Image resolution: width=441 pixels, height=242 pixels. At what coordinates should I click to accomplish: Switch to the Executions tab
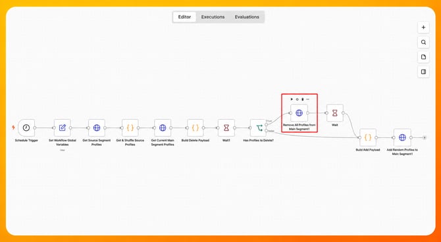coord(213,17)
